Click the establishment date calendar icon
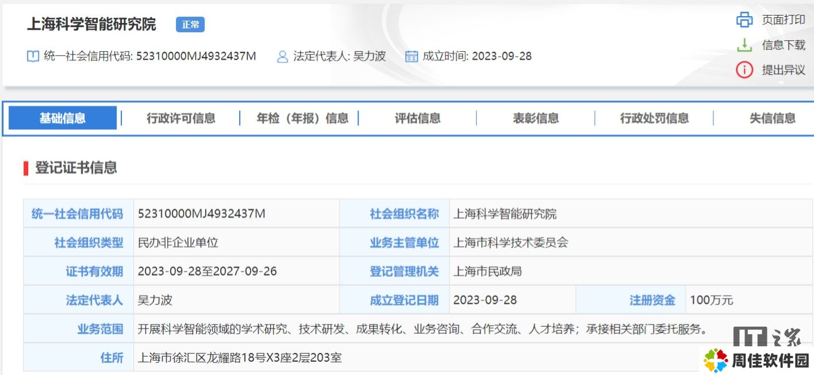 (x=411, y=56)
